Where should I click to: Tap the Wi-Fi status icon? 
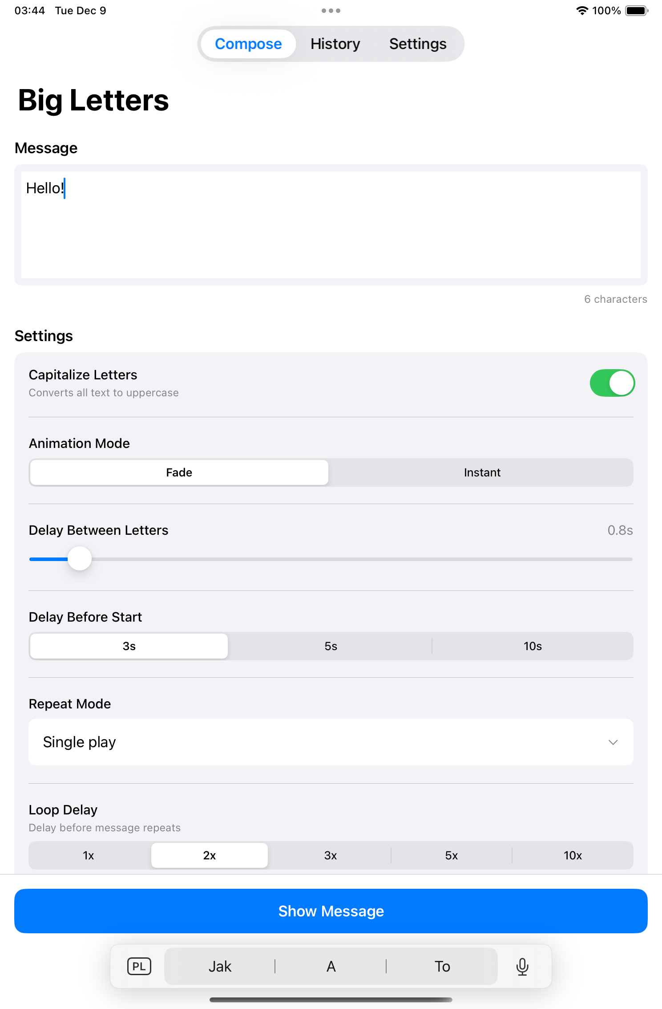tap(582, 11)
